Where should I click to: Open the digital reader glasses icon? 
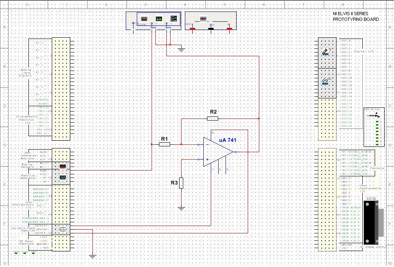pyautogui.click(x=326, y=82)
